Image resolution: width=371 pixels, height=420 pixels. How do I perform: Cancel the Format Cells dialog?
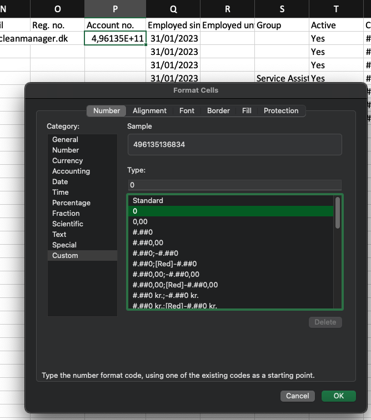point(297,396)
